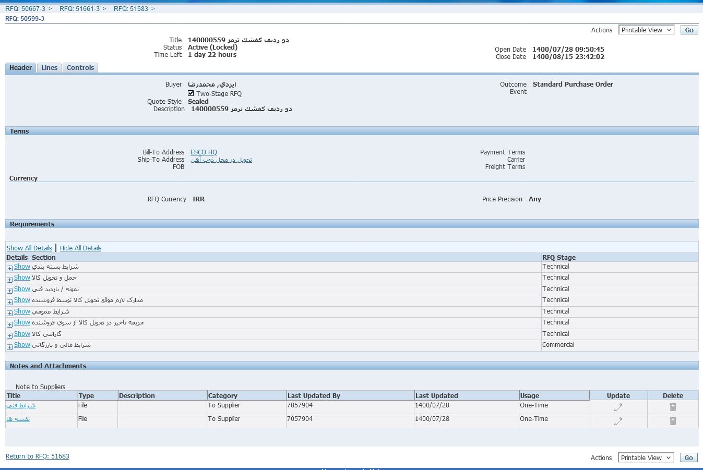Expand the شرايط عمومي row plus icon
The height and width of the screenshot is (470, 703).
tap(9, 313)
